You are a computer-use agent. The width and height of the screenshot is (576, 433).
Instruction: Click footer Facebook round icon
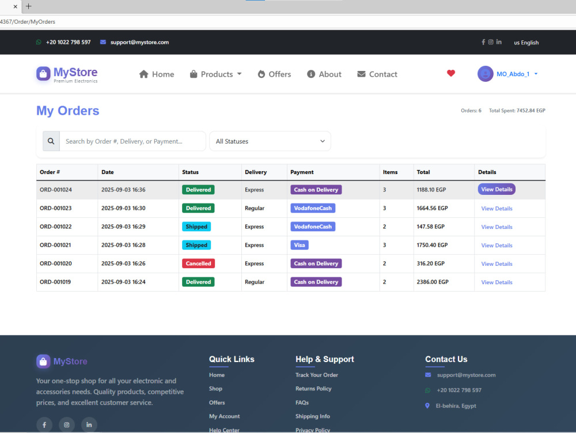pos(44,425)
